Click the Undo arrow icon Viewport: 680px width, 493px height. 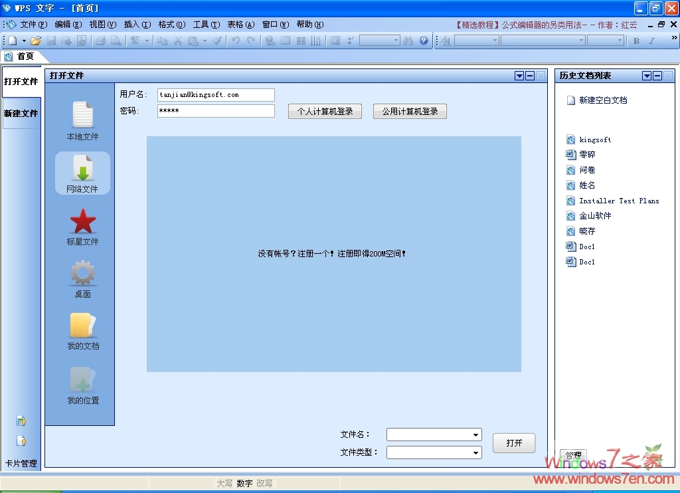[x=236, y=41]
